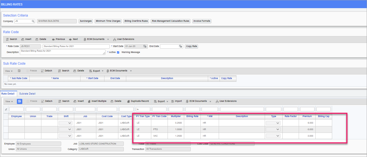The image size is (367, 157).
Task: Click the multiplier cell '1.2500'
Action: coord(176,136)
